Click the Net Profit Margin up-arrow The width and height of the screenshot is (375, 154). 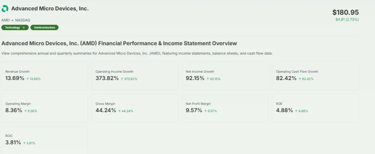(x=205, y=111)
